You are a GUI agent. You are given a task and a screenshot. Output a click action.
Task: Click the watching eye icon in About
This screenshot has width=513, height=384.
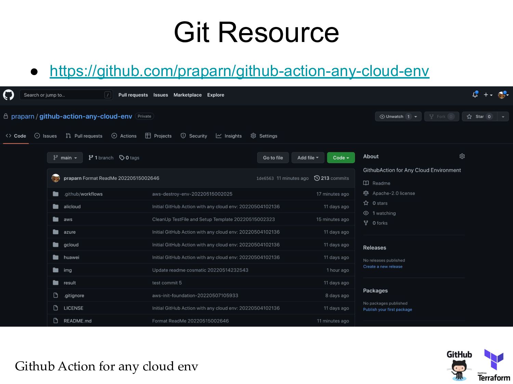(366, 213)
